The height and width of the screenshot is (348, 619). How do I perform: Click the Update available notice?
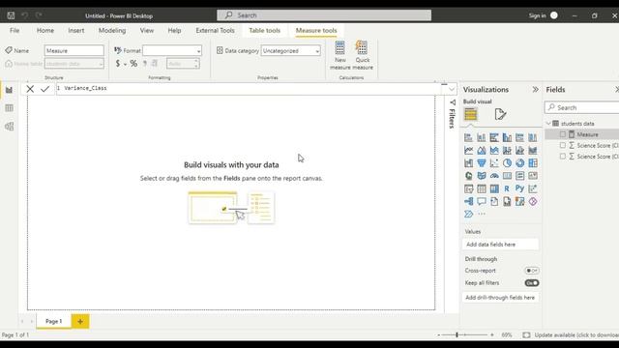coord(576,335)
